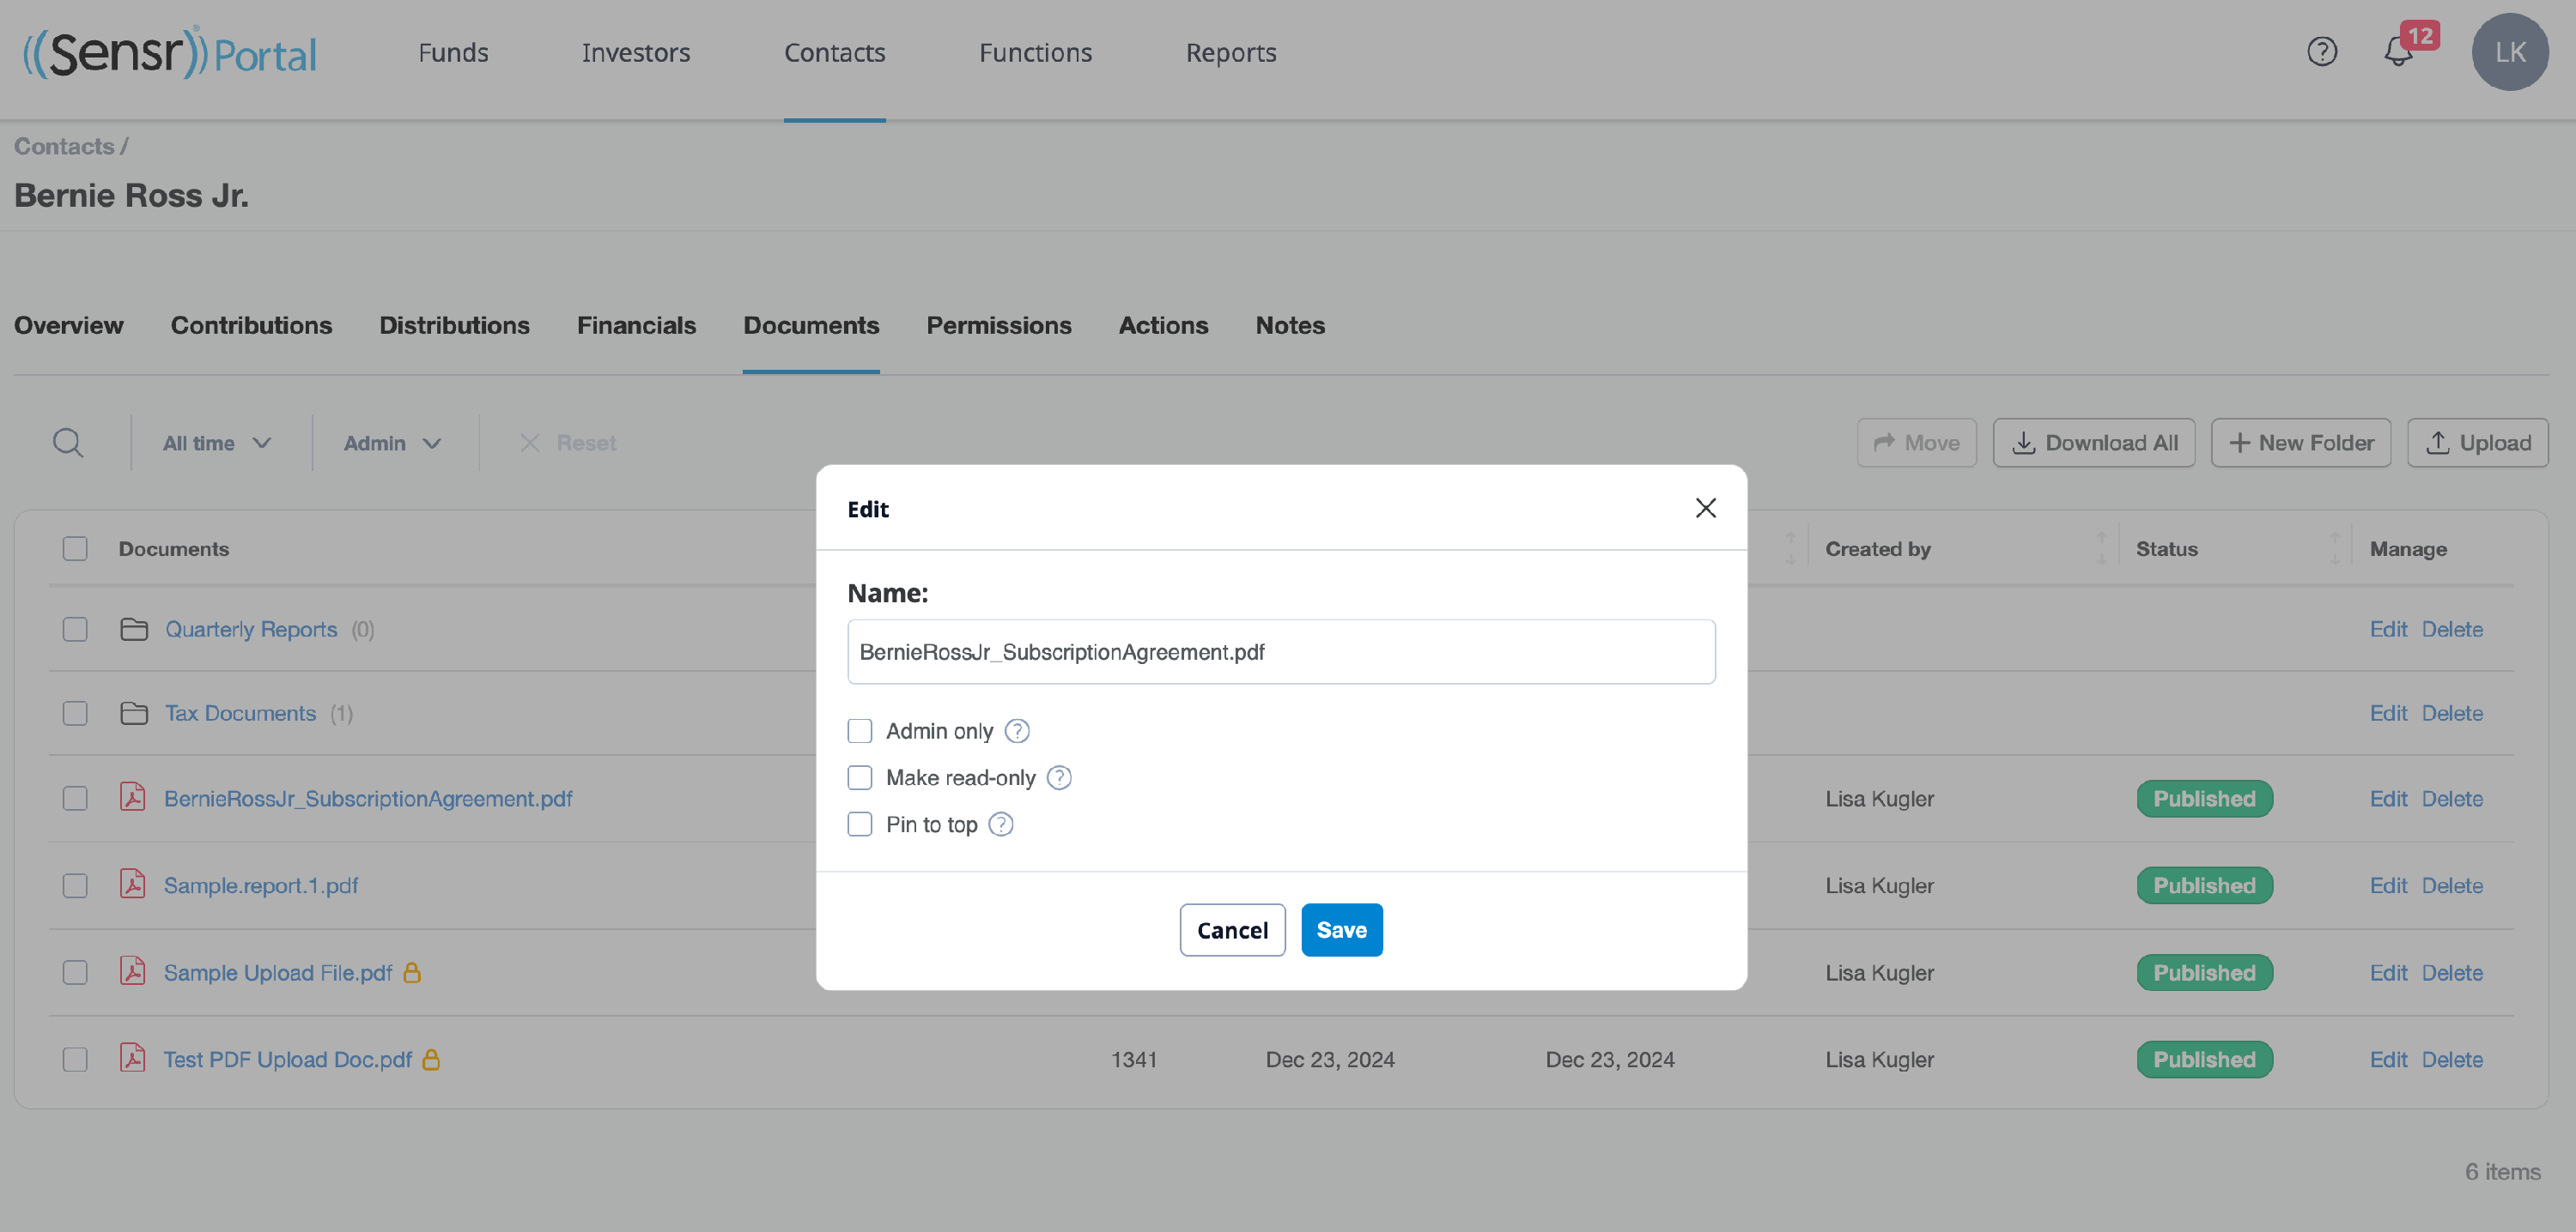Cancel the Edit dialog
The width and height of the screenshot is (2576, 1232).
[x=1232, y=930]
